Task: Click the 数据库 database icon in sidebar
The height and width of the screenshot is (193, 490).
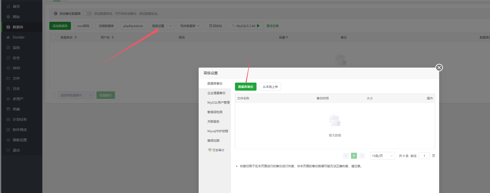Action: (8, 27)
